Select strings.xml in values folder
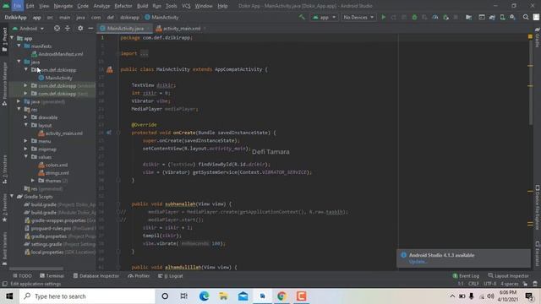This screenshot has width=541, height=304. point(53,172)
